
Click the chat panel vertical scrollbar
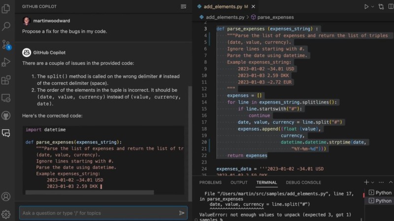pos(190,143)
